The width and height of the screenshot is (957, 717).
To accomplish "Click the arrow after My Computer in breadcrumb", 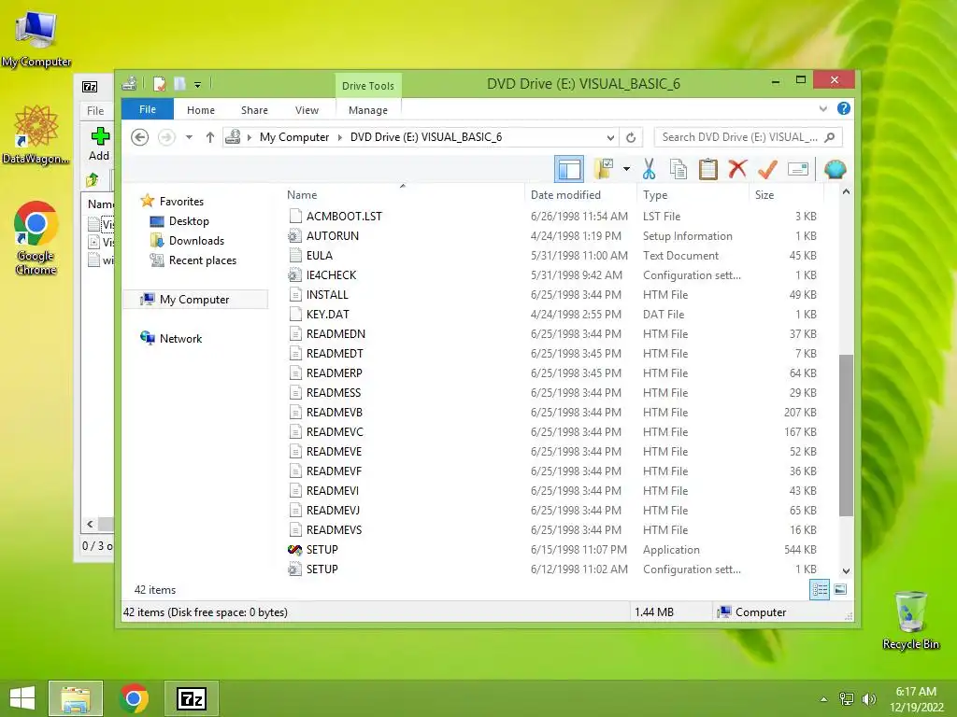I will (340, 137).
